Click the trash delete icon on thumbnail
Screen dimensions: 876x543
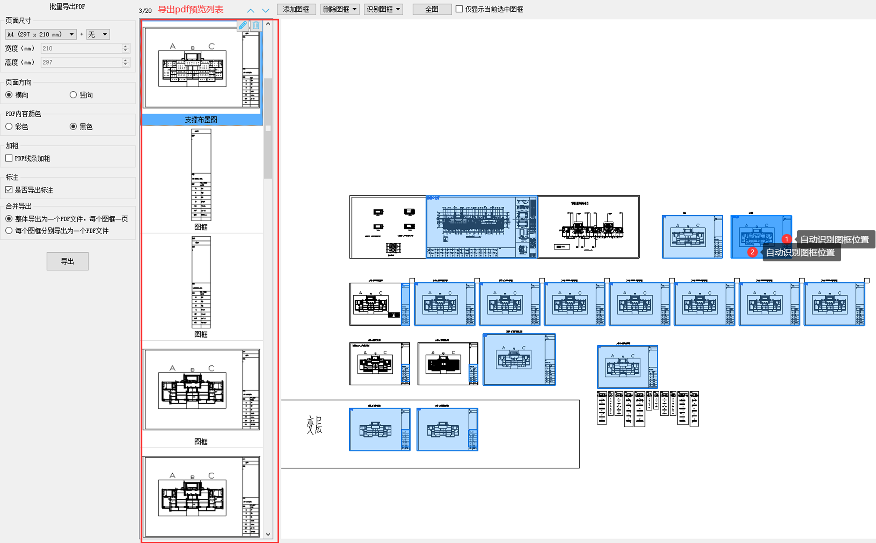[256, 25]
